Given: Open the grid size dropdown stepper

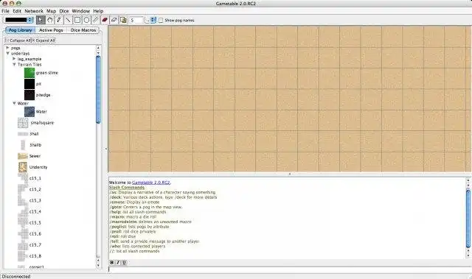Looking at the screenshot, I should coord(153,20).
